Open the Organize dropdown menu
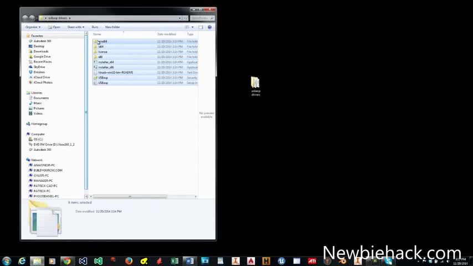The image size is (473, 266). click(33, 27)
